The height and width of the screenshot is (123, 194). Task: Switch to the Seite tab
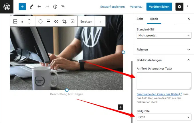(x=140, y=19)
